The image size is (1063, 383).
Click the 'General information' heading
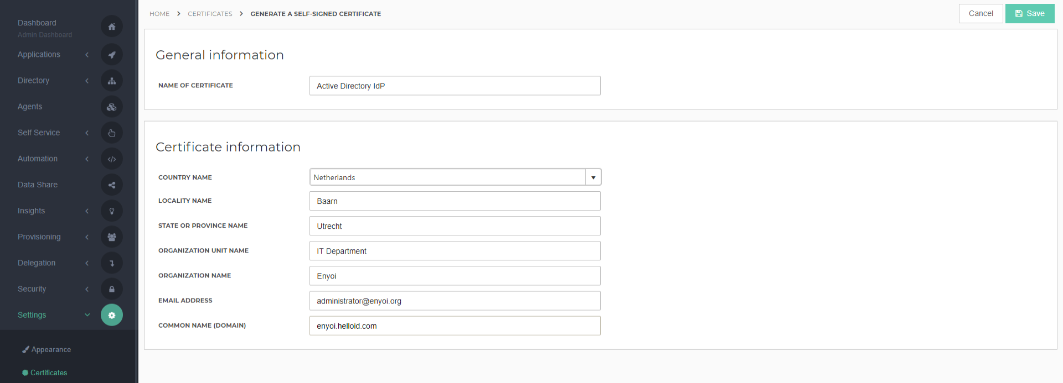click(220, 55)
